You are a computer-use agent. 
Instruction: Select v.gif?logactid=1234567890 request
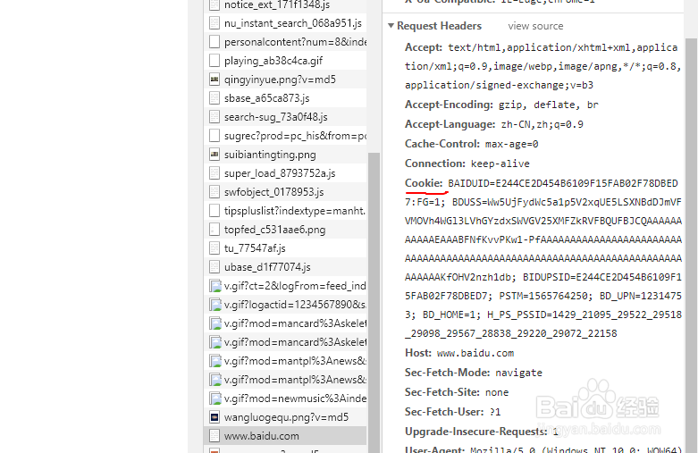point(285,305)
